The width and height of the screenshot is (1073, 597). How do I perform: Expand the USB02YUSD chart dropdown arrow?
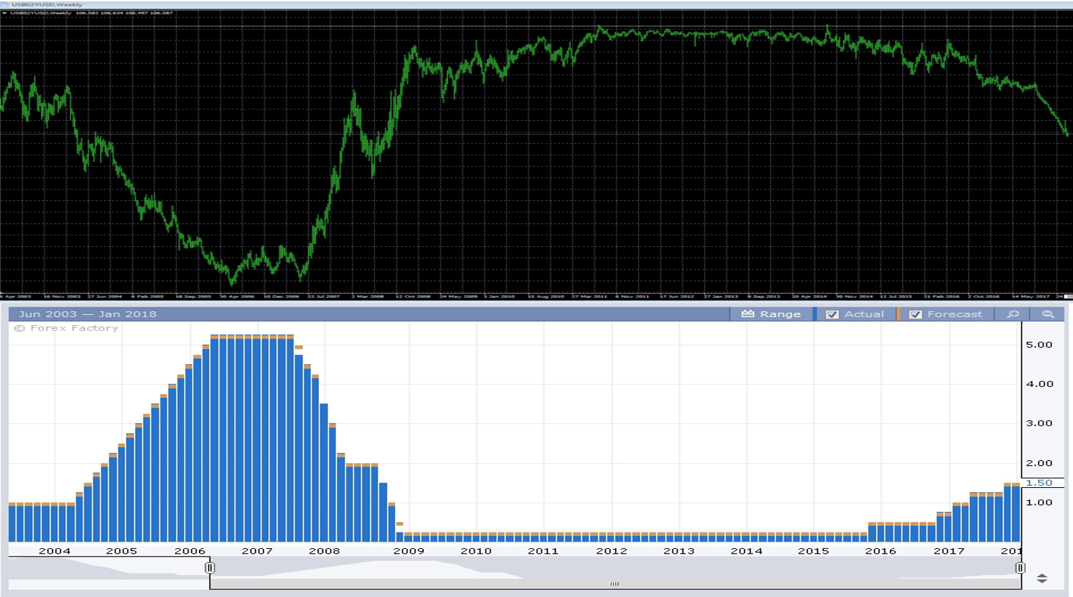5,13
